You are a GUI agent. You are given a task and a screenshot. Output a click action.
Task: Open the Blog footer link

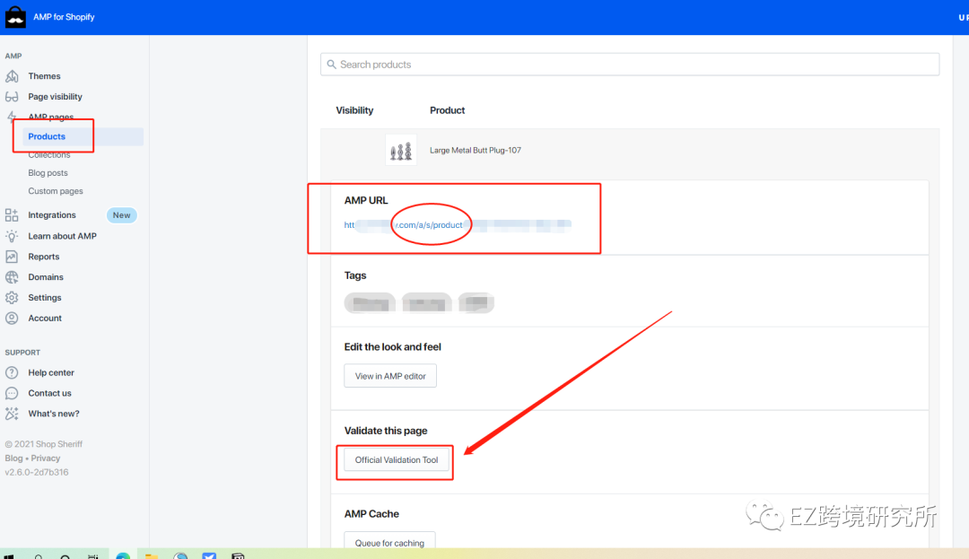tap(13, 459)
